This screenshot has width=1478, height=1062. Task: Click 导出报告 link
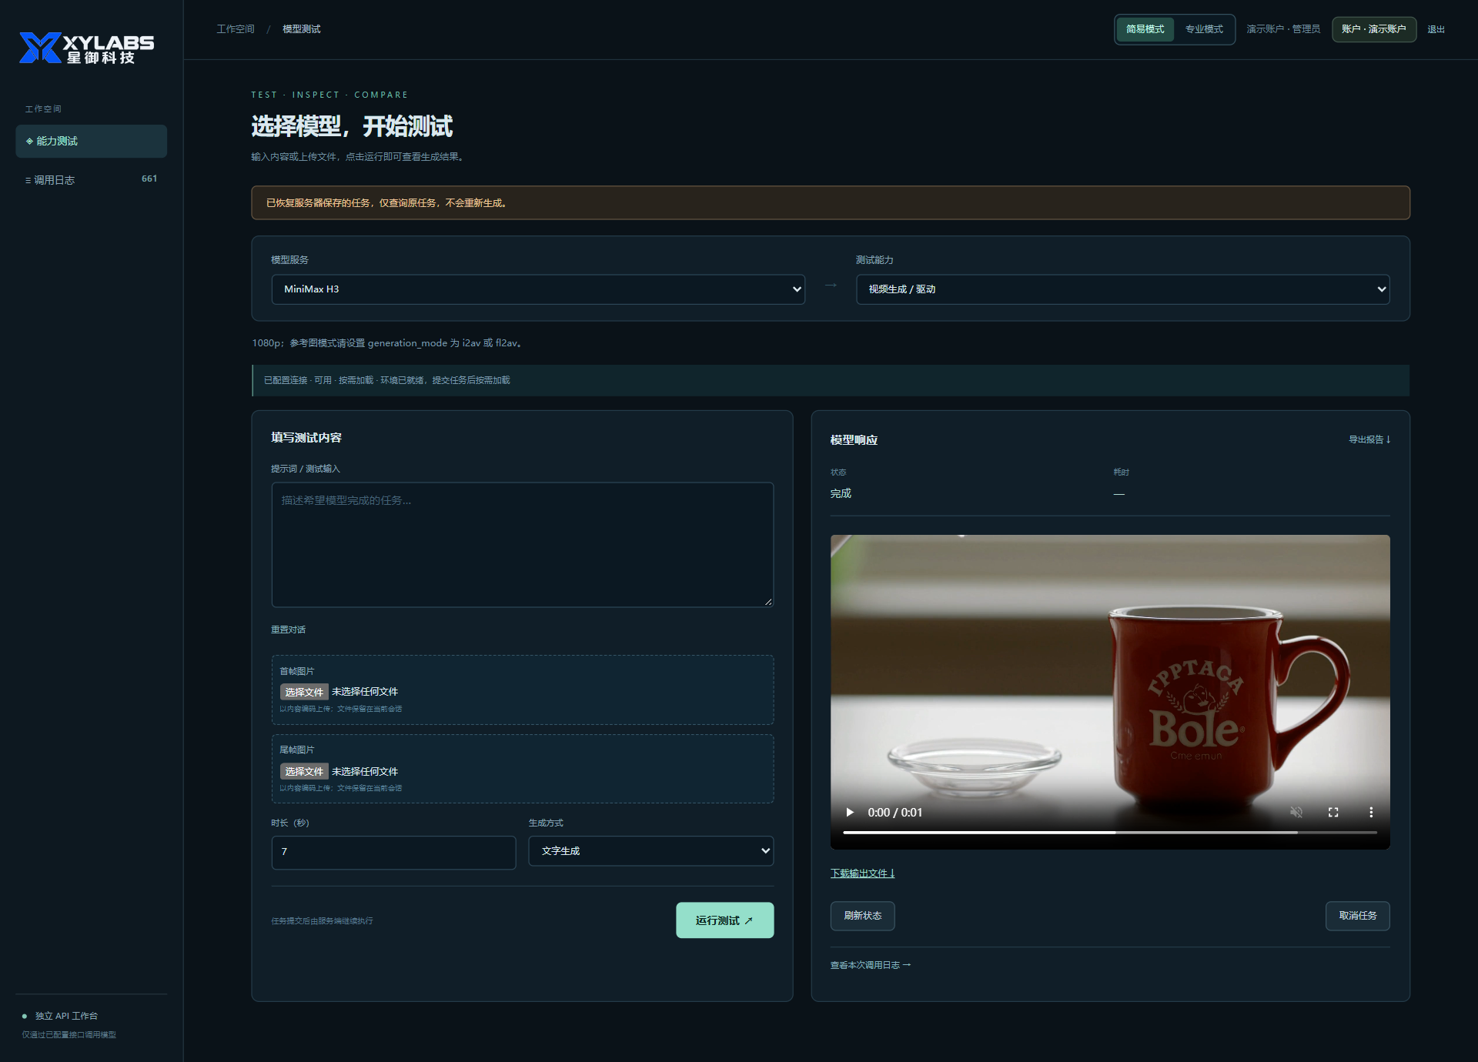click(1369, 439)
